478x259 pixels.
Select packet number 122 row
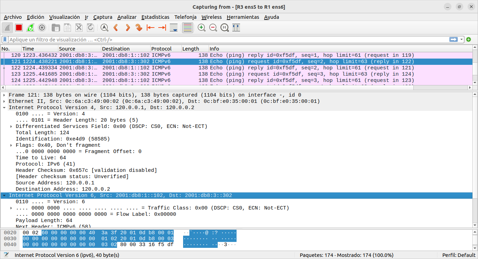[236, 68]
